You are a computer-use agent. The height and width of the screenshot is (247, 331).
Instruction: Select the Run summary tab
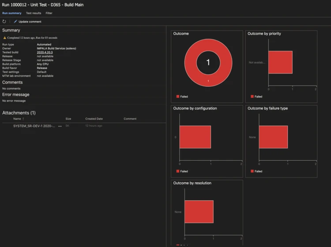(11, 13)
